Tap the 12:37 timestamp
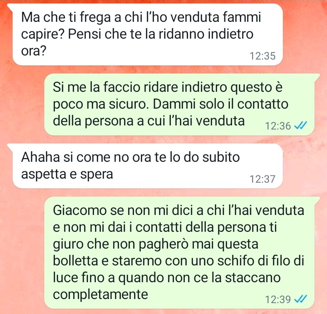 263,179
